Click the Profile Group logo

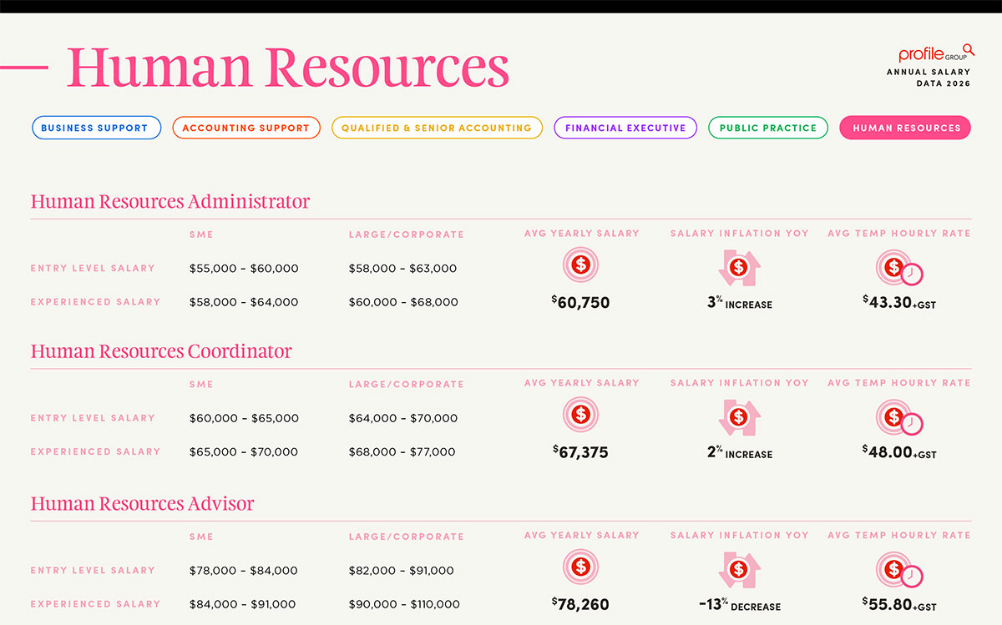[x=935, y=53]
